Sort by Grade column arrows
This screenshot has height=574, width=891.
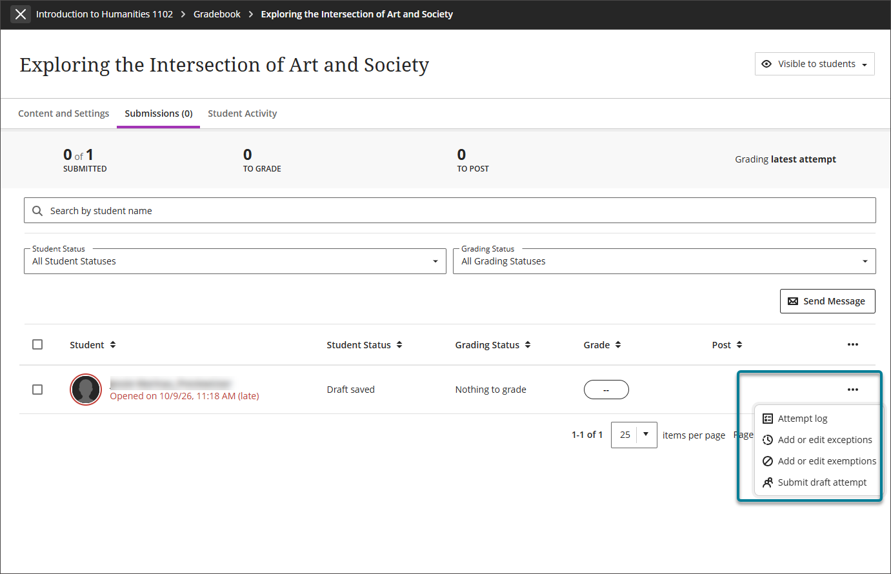click(x=618, y=345)
